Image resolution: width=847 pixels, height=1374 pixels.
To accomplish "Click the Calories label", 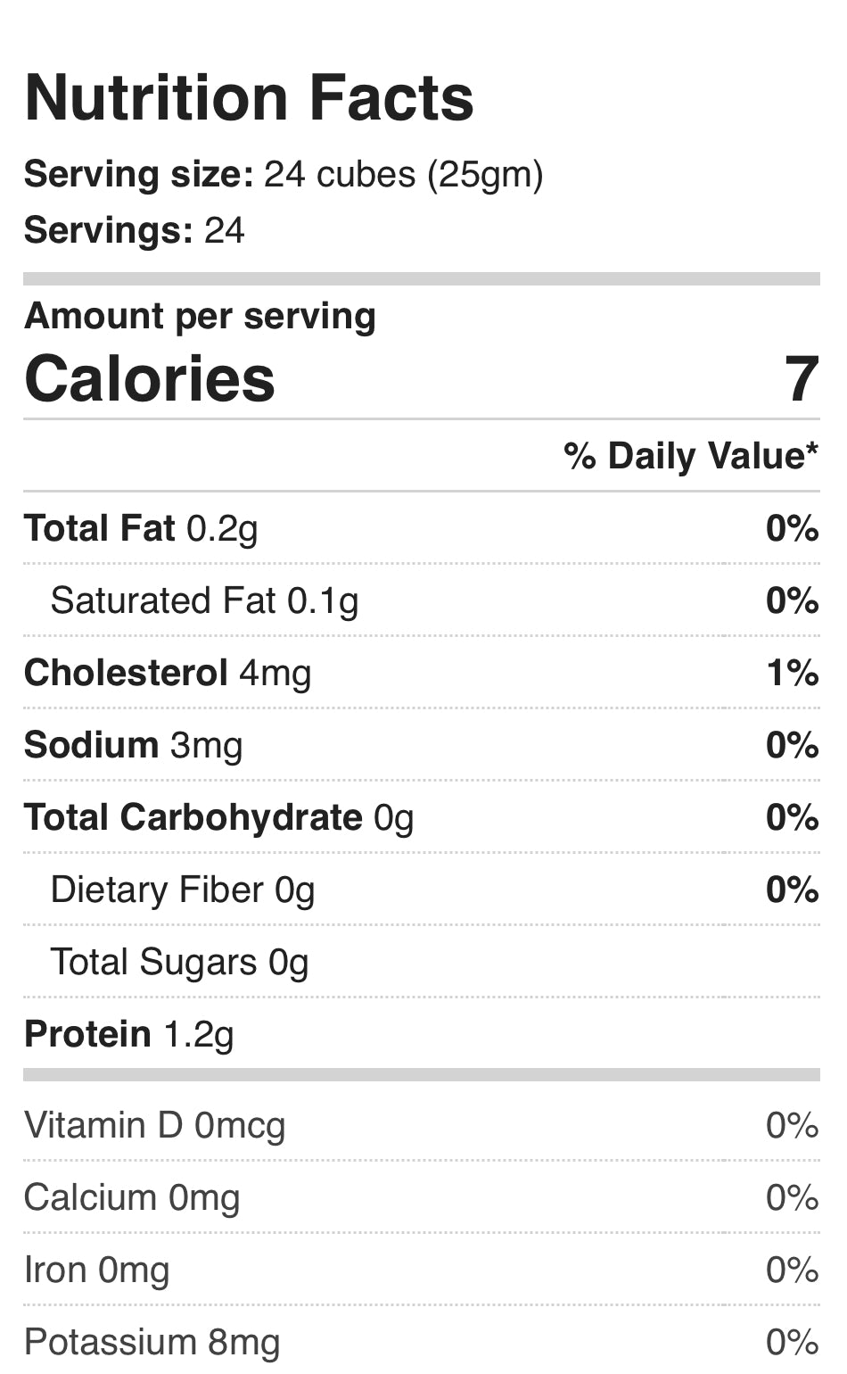I will pos(150,378).
